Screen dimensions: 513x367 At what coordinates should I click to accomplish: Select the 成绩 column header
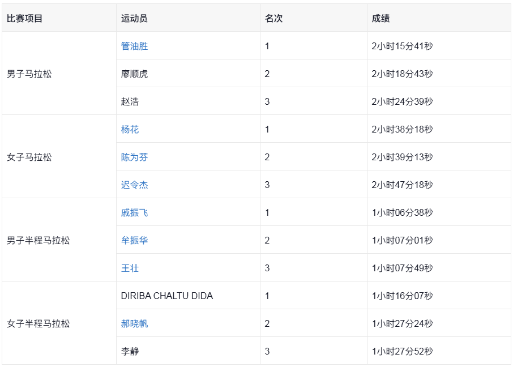[x=439, y=18]
